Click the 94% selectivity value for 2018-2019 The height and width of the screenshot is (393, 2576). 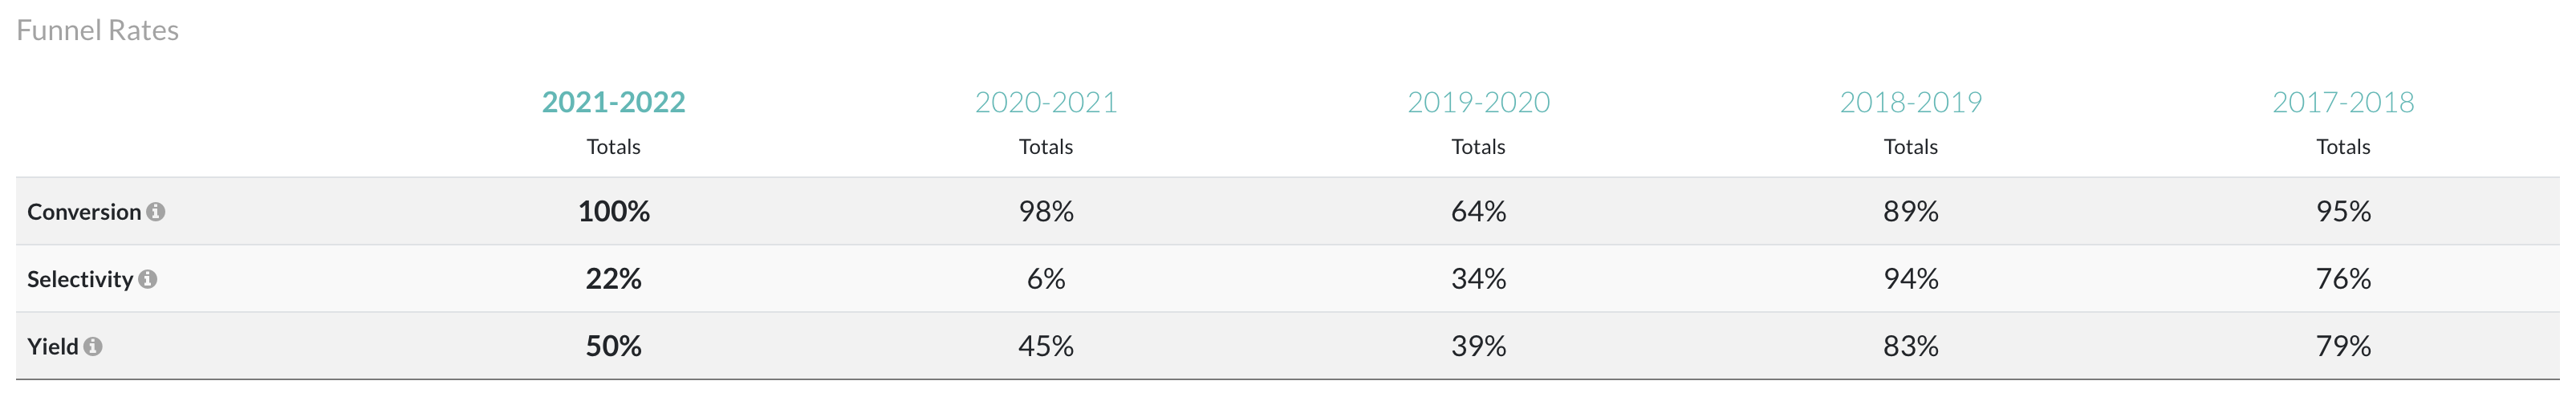point(1911,278)
